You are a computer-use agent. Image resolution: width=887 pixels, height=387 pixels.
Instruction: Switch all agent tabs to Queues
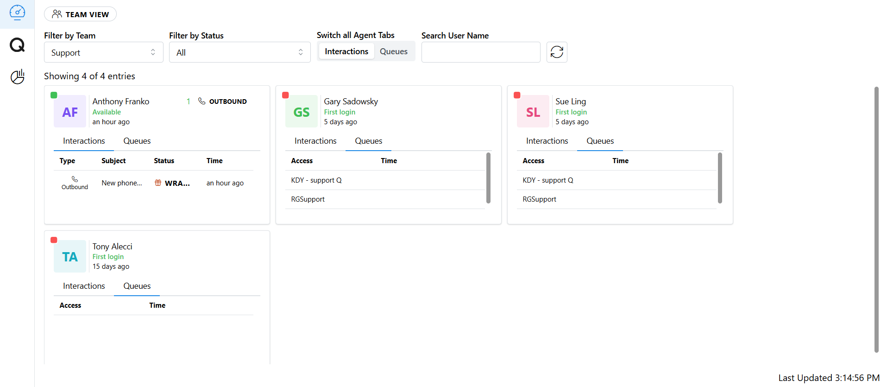click(394, 51)
